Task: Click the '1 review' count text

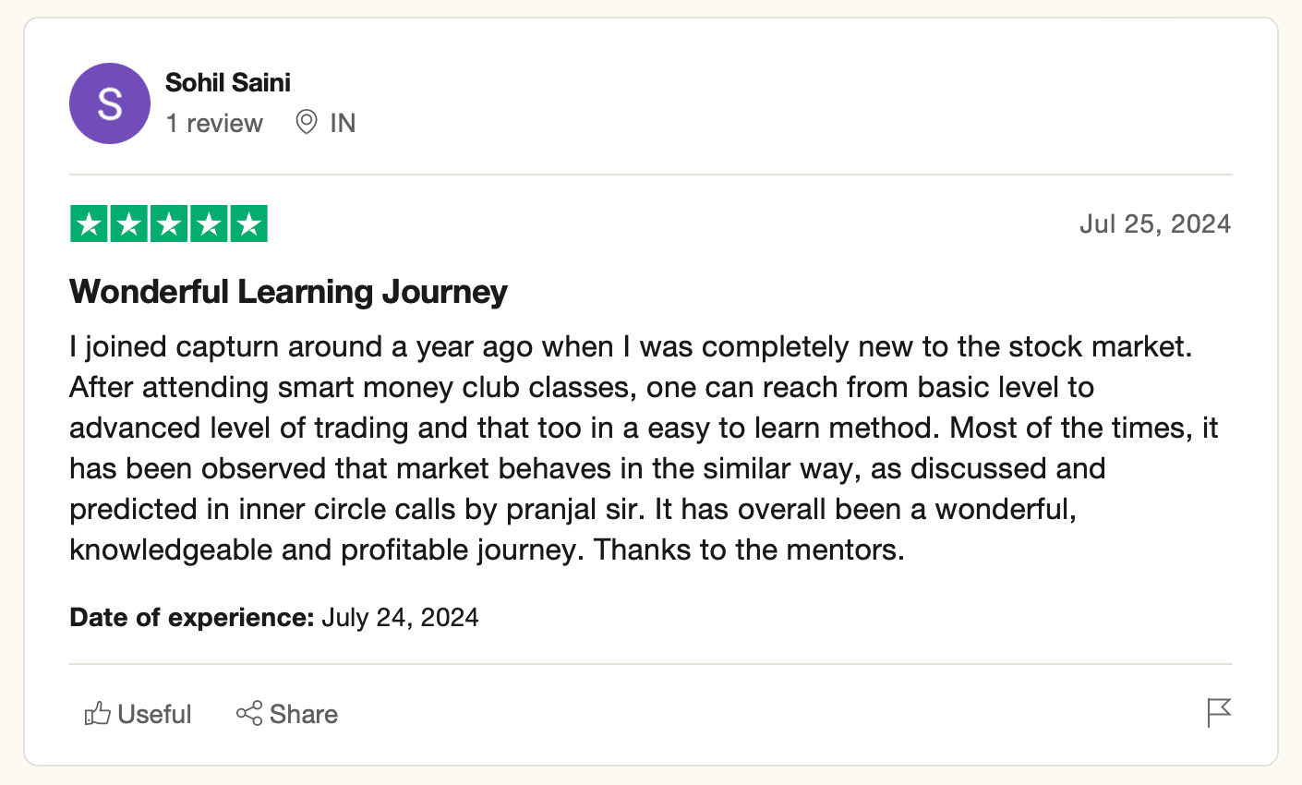Action: pos(214,123)
